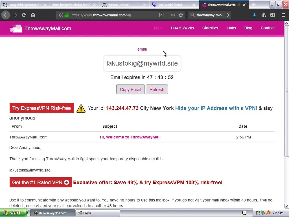Click the Copy Email button
The height and width of the screenshot is (217, 289).
[130, 90]
